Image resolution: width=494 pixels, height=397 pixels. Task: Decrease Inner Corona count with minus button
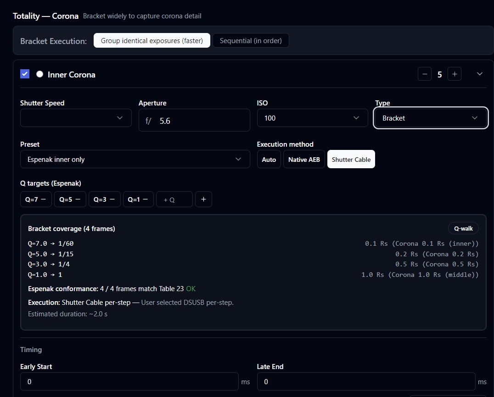click(x=424, y=74)
